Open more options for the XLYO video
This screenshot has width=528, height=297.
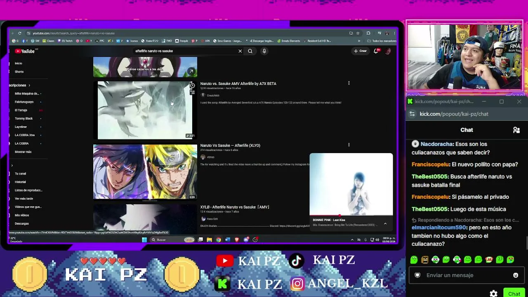point(349,145)
